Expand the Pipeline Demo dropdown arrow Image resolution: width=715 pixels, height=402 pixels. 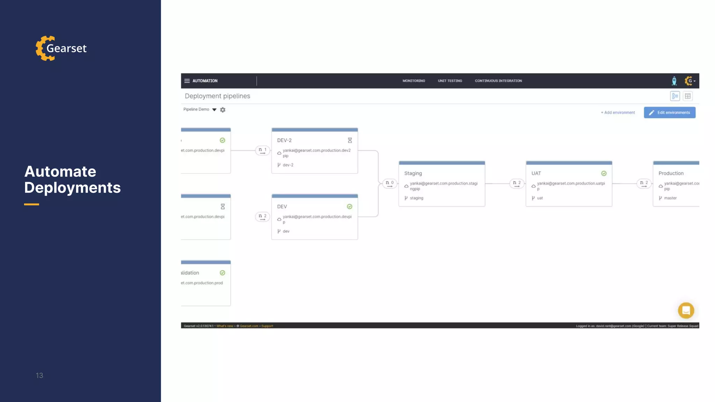[x=214, y=110]
